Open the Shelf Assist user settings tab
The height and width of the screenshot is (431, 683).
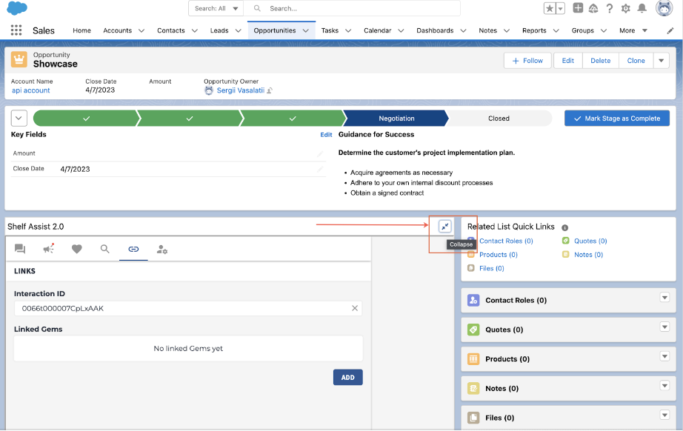(162, 249)
